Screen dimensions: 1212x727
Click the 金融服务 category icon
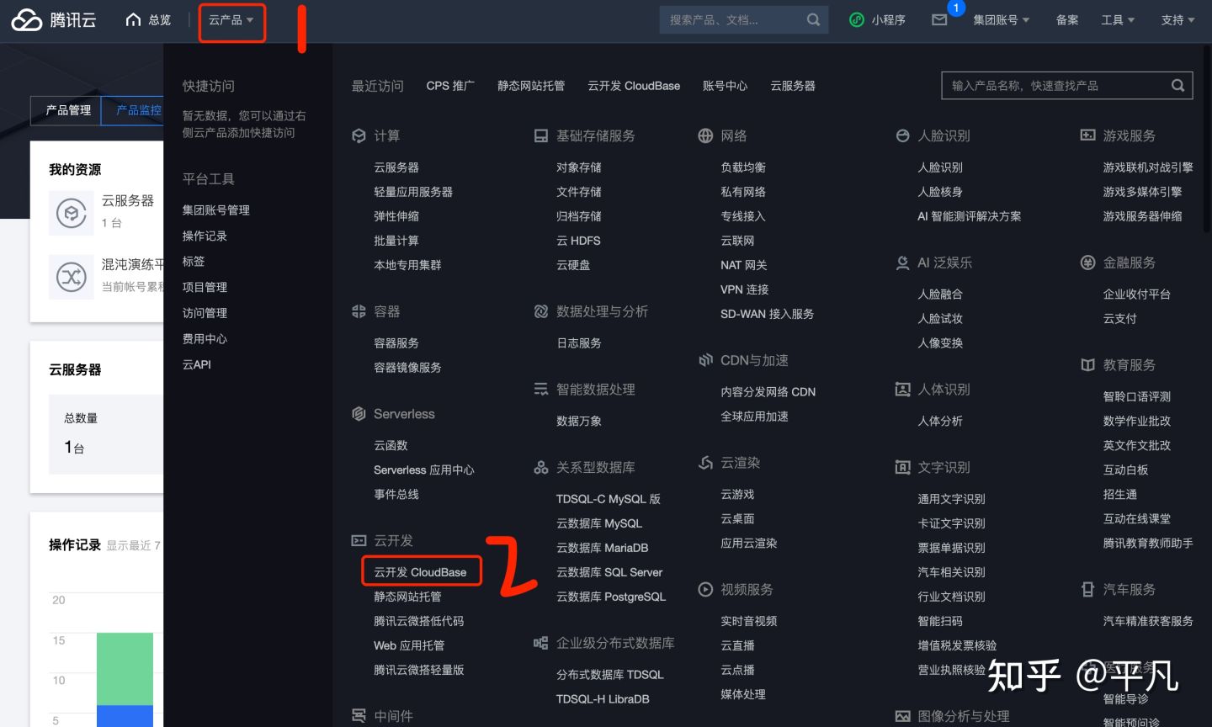tap(1087, 263)
